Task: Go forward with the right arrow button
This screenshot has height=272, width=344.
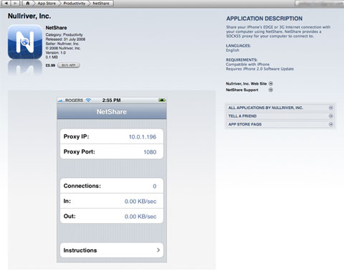Action: pyautogui.click(x=15, y=3)
